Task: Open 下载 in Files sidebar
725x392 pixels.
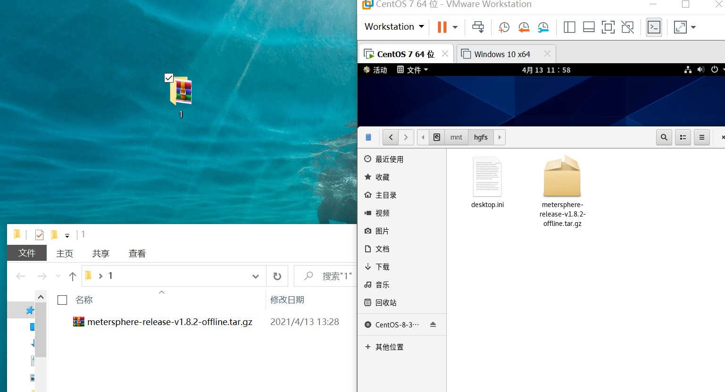Action: [402, 267]
